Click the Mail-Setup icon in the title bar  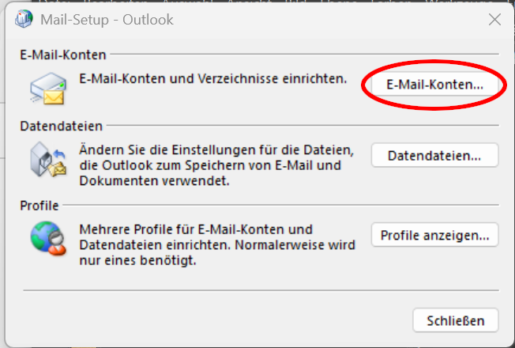[x=25, y=20]
